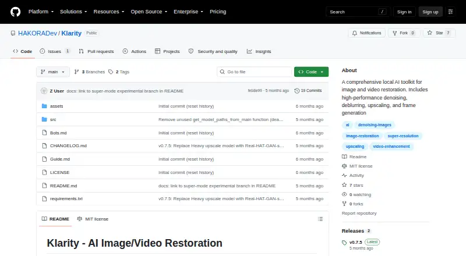Click the Sign in button

tap(404, 12)
